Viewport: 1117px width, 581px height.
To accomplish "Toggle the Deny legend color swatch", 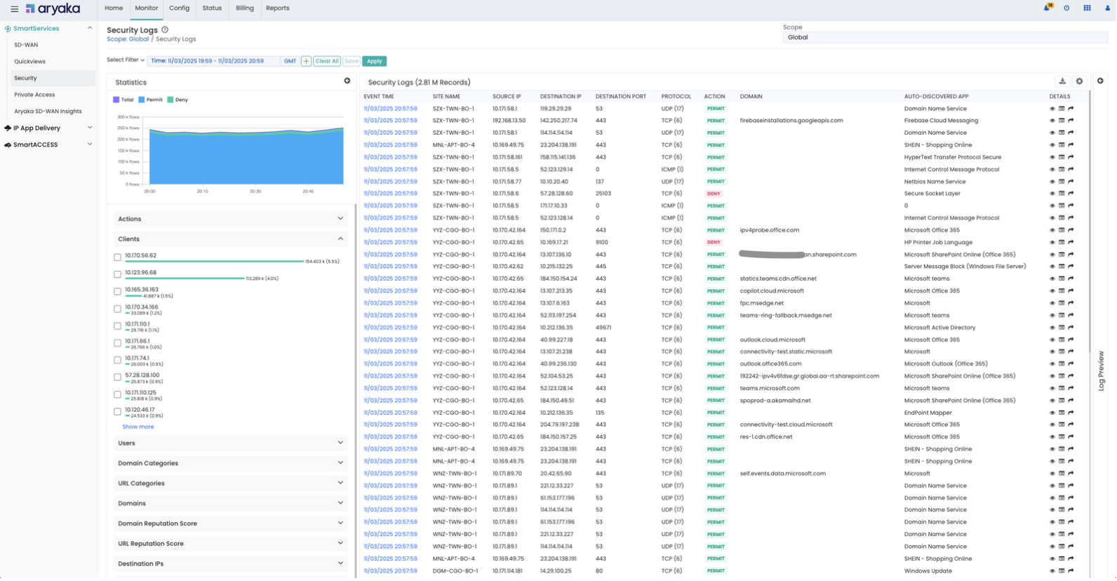I will 170,100.
